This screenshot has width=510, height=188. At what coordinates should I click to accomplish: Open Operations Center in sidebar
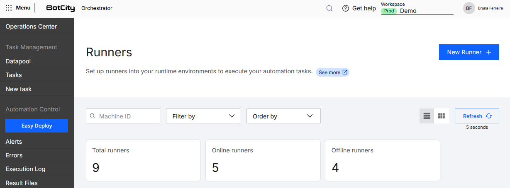[x=37, y=27]
